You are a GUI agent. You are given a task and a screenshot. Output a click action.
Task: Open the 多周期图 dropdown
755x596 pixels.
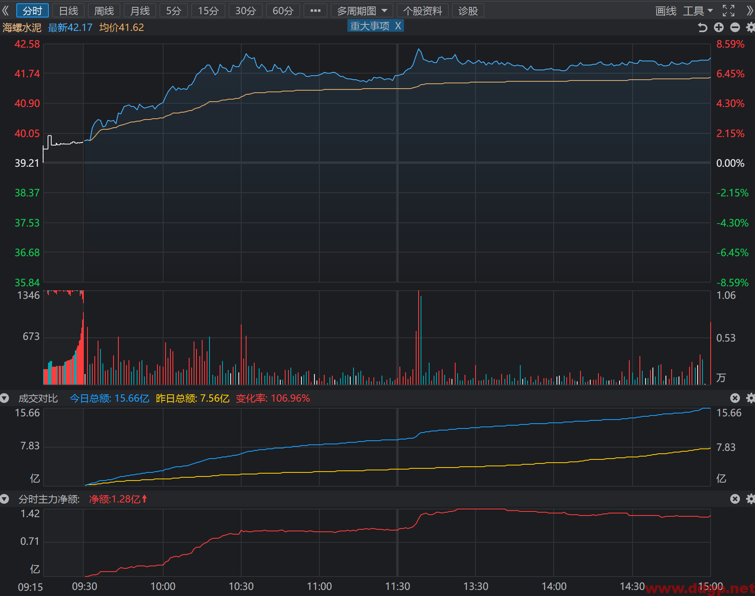coord(362,11)
